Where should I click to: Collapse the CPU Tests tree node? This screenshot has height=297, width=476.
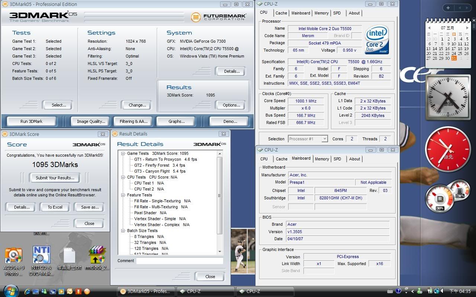[123, 177]
